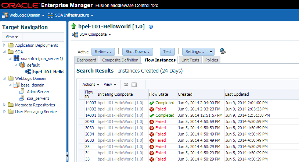Image resolution: width=299 pixels, height=162 pixels.
Task: Click the default partition package icon
Action: click(22, 65)
